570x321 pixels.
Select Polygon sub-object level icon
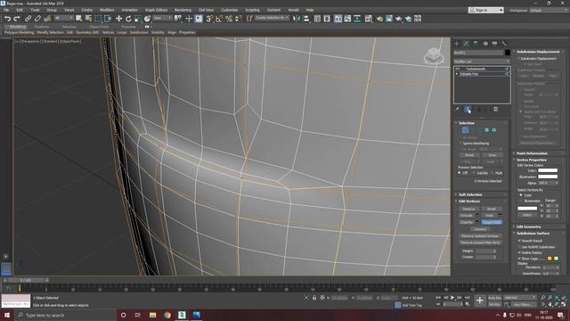[487, 130]
